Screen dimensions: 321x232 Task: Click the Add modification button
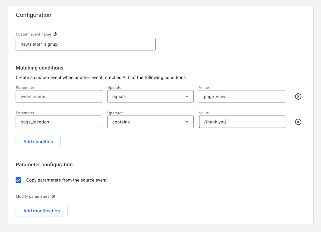pos(42,211)
